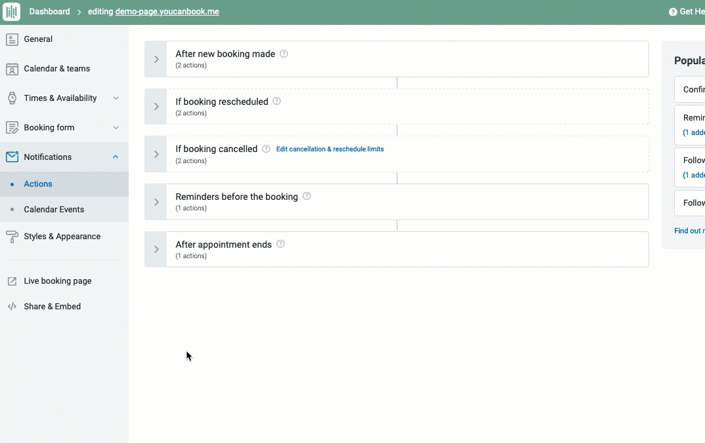Click the Booking form icon
The height and width of the screenshot is (443, 705).
(x=11, y=127)
